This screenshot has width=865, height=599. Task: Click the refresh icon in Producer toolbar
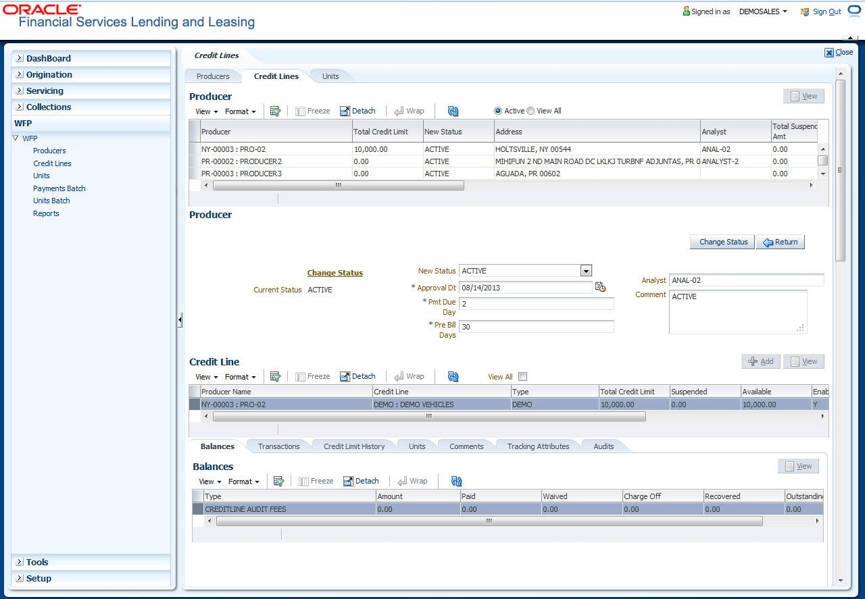[453, 111]
